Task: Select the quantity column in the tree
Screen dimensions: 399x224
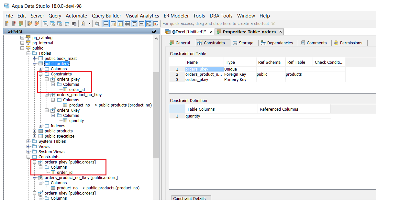Action: [76, 121]
